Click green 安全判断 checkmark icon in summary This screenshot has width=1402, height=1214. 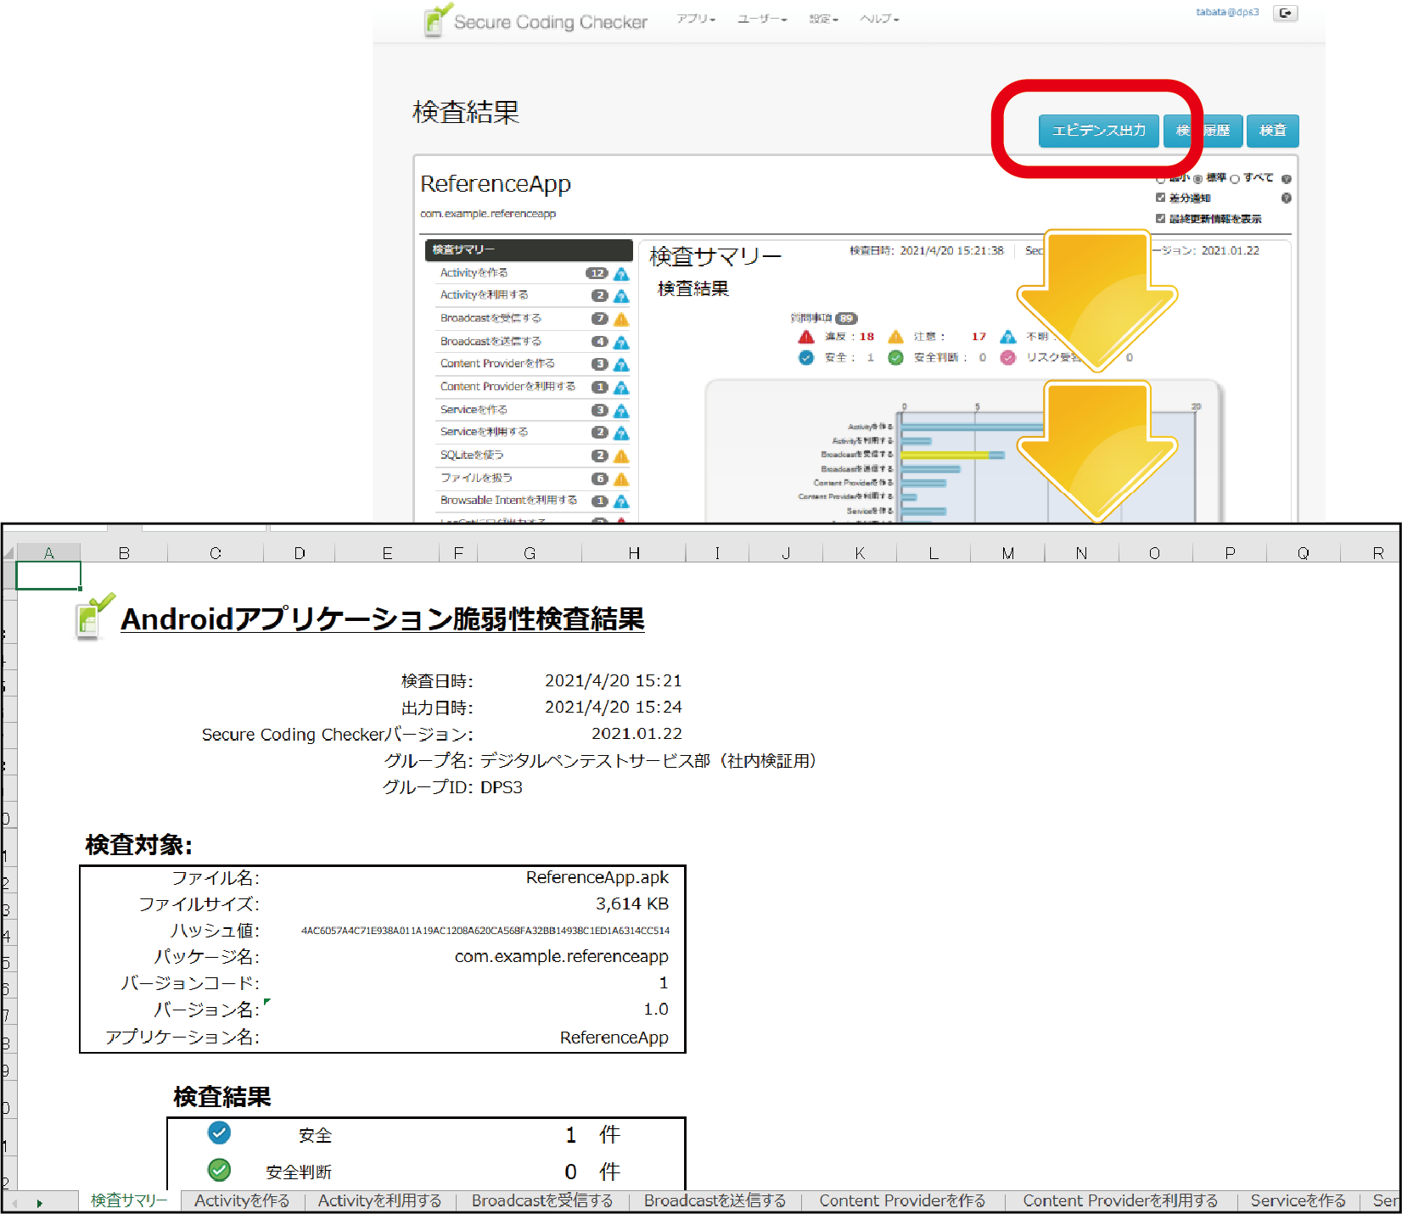pyautogui.click(x=895, y=357)
